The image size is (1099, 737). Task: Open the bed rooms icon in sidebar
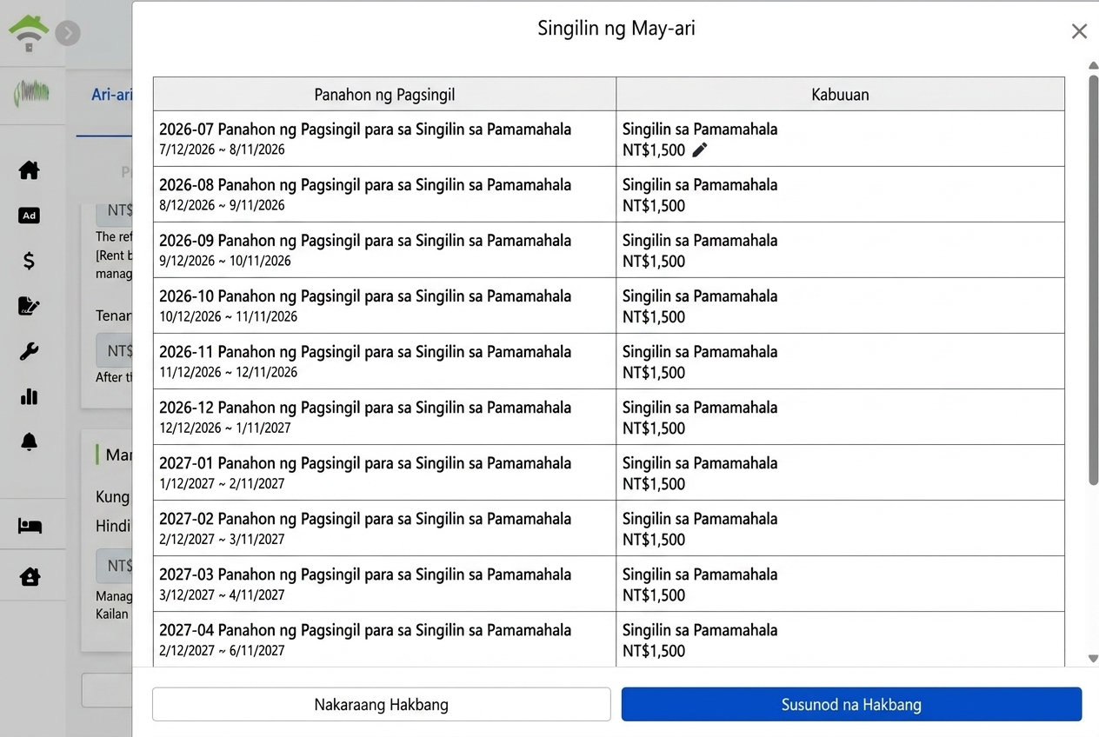tap(30, 526)
